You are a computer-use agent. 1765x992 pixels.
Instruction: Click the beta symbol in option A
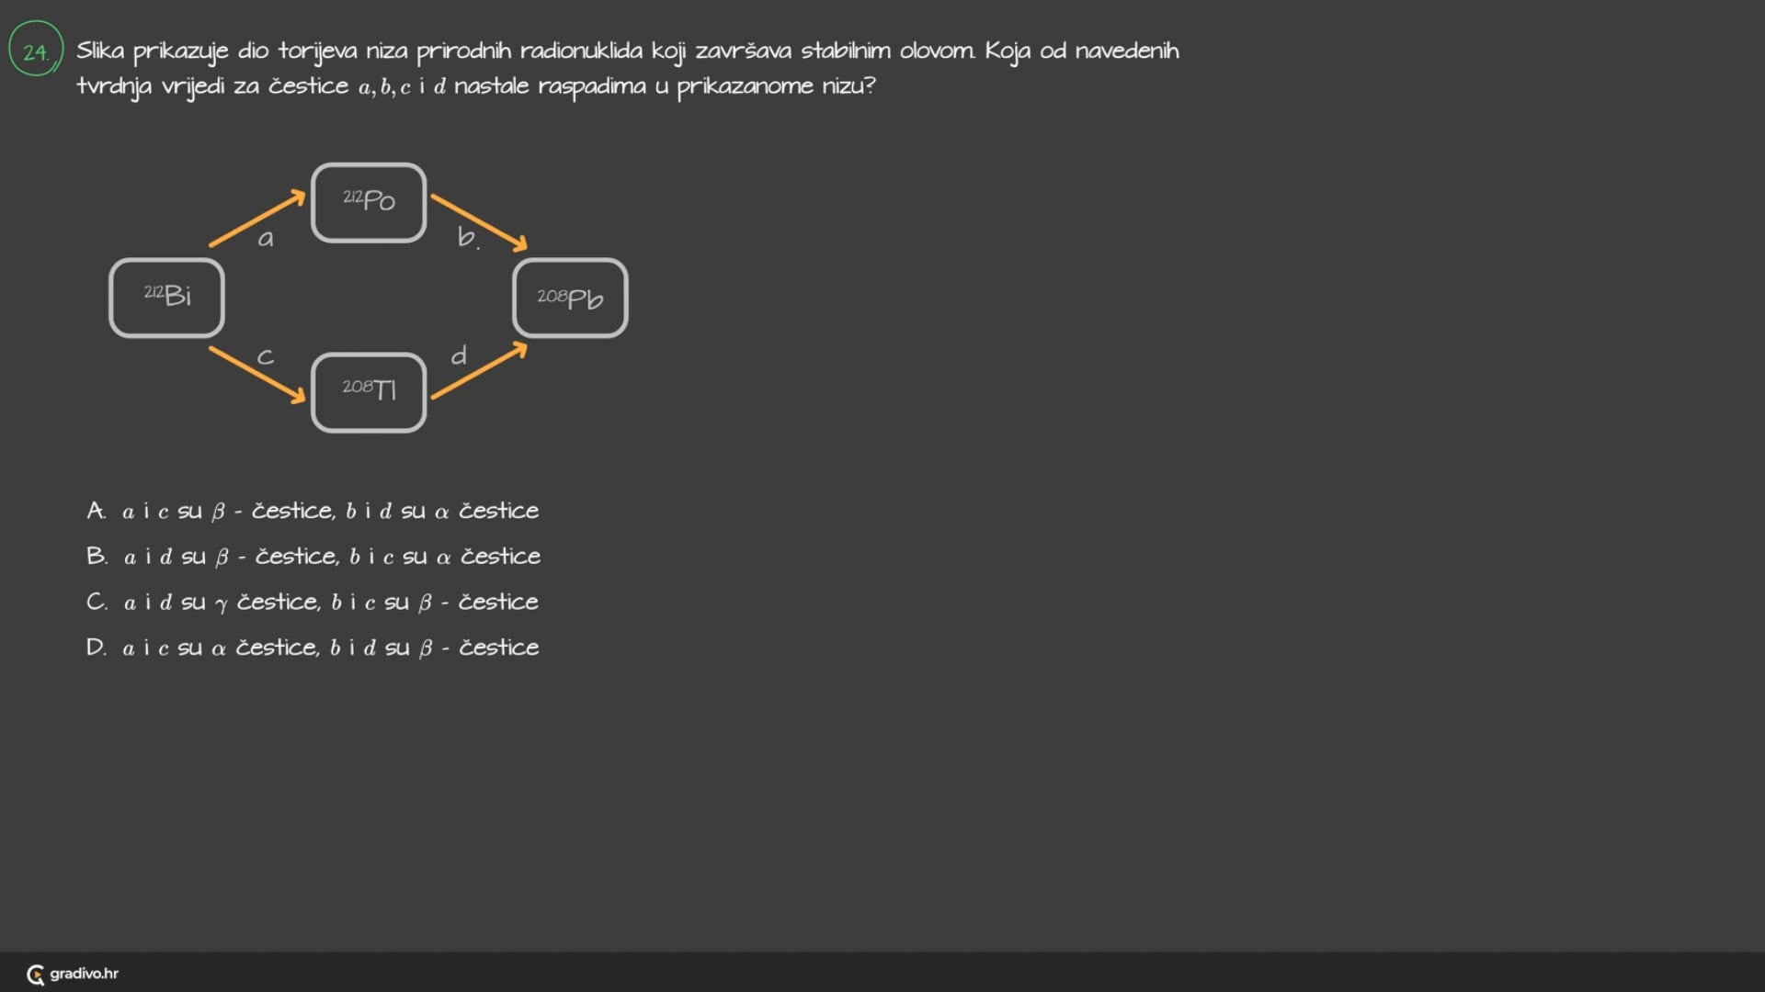tap(218, 513)
